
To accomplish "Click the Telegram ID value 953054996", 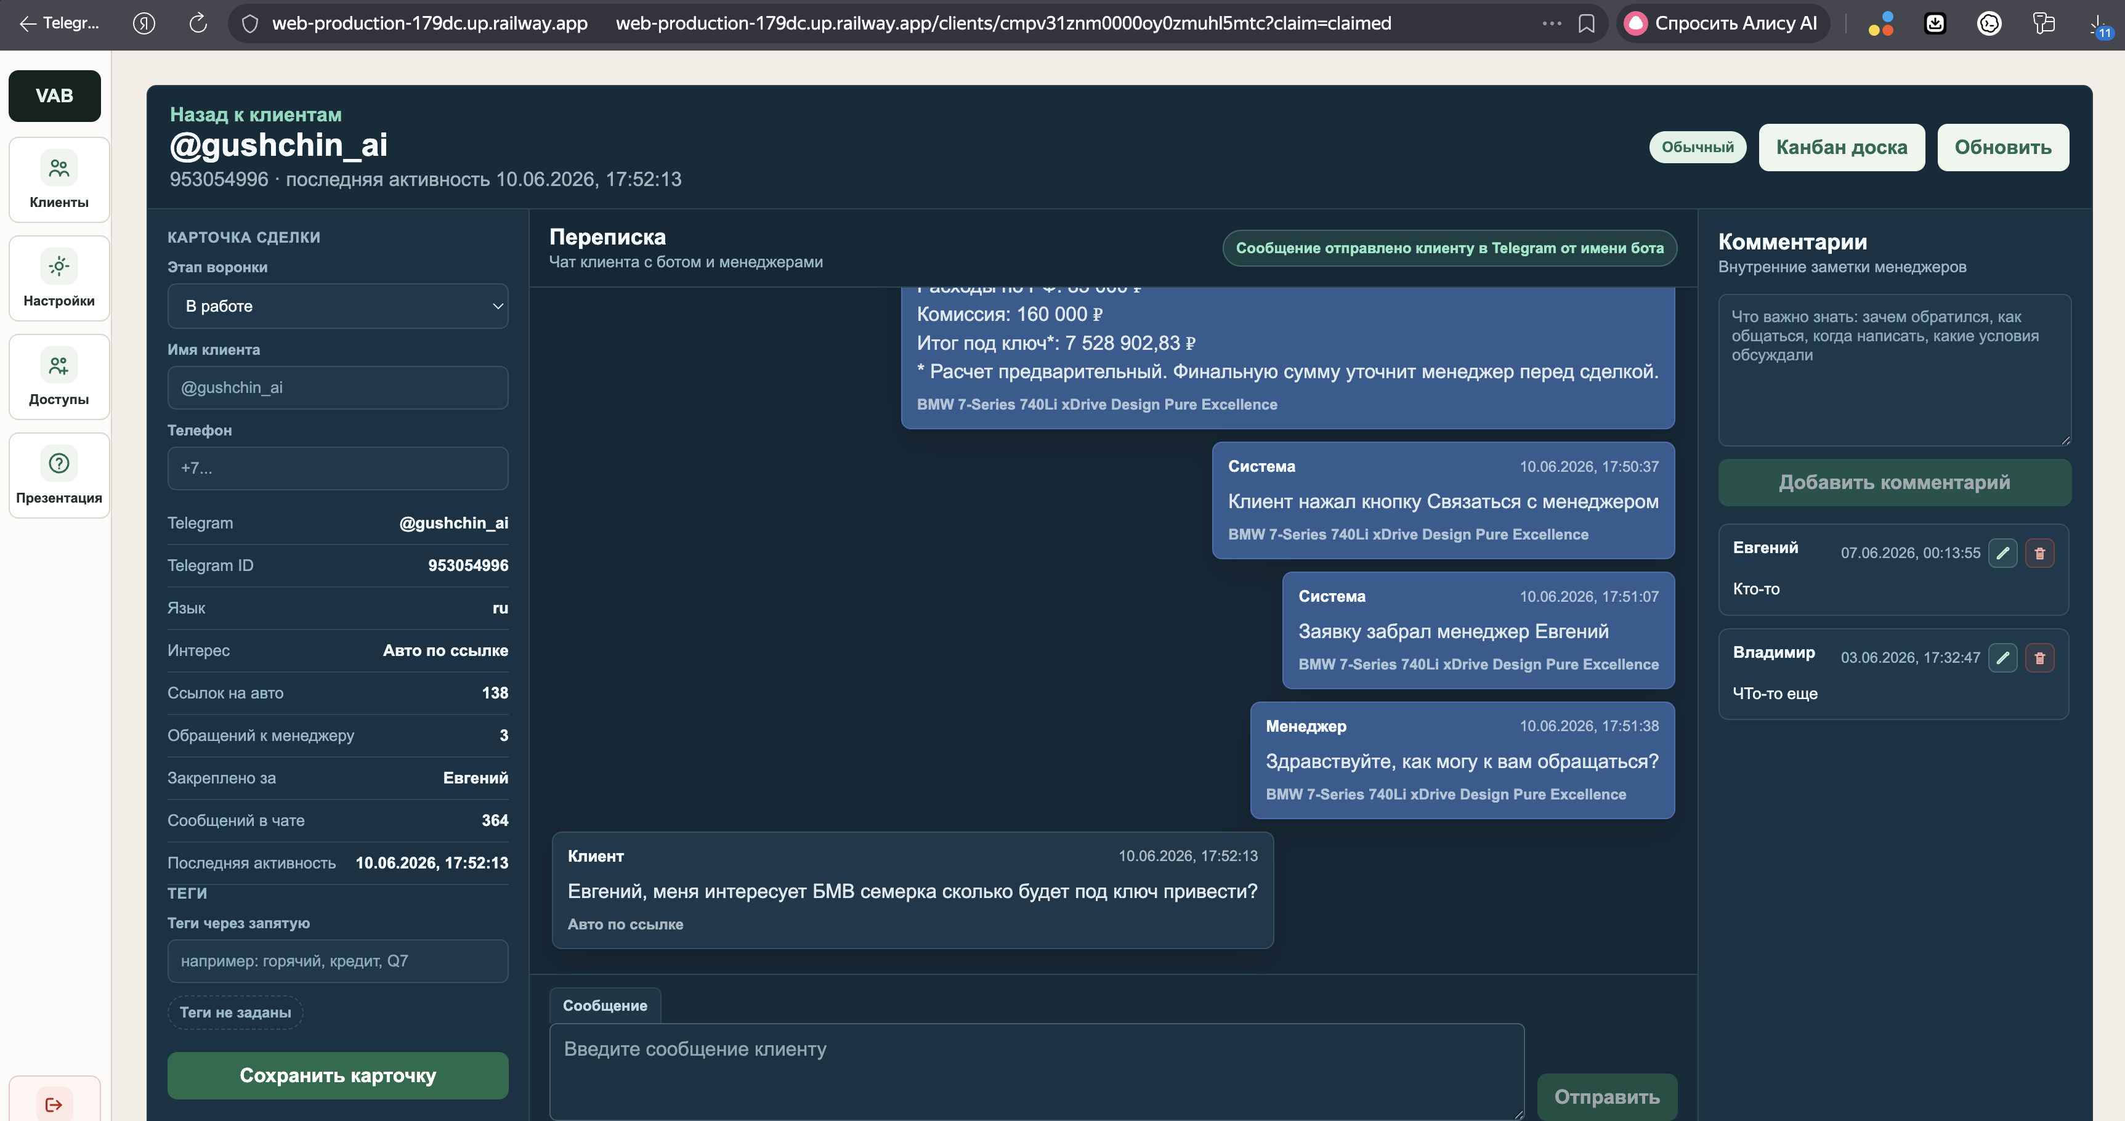I will point(467,565).
